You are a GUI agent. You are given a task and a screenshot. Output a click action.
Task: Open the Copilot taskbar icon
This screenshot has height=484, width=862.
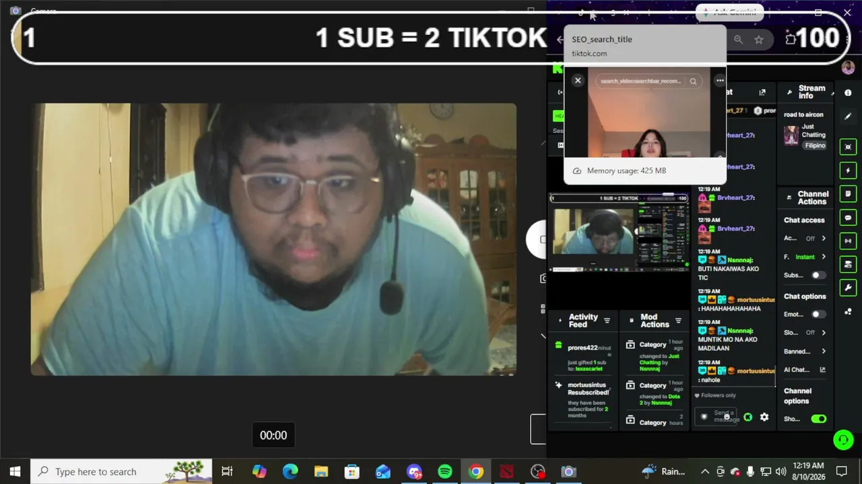pyautogui.click(x=259, y=471)
